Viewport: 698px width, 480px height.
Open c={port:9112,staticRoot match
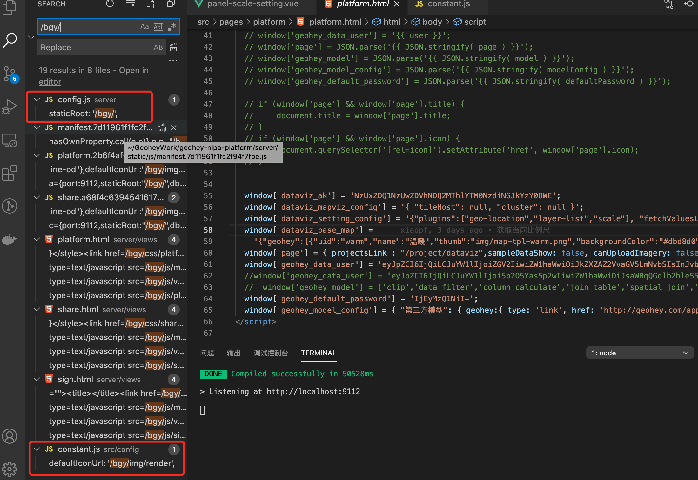[x=117, y=225]
